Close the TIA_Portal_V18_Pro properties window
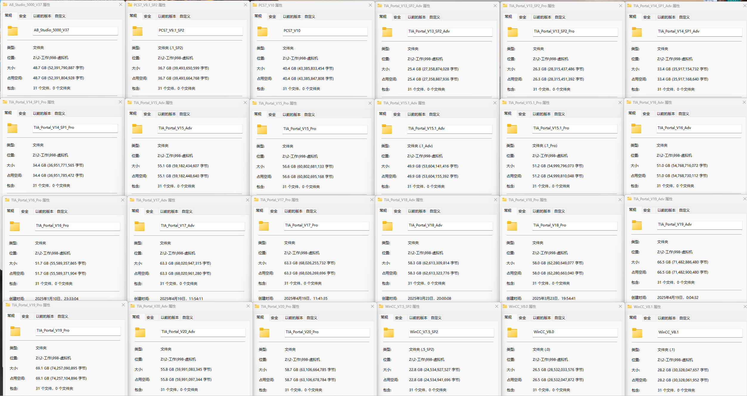Viewport: 747px width, 396px height. (x=620, y=200)
